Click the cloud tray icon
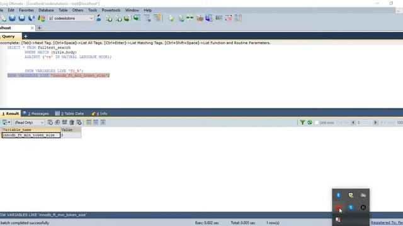Viewport: 403px width, 226px height. (363, 195)
